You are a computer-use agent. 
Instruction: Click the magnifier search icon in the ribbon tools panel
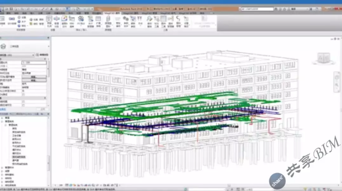pos(149,19)
